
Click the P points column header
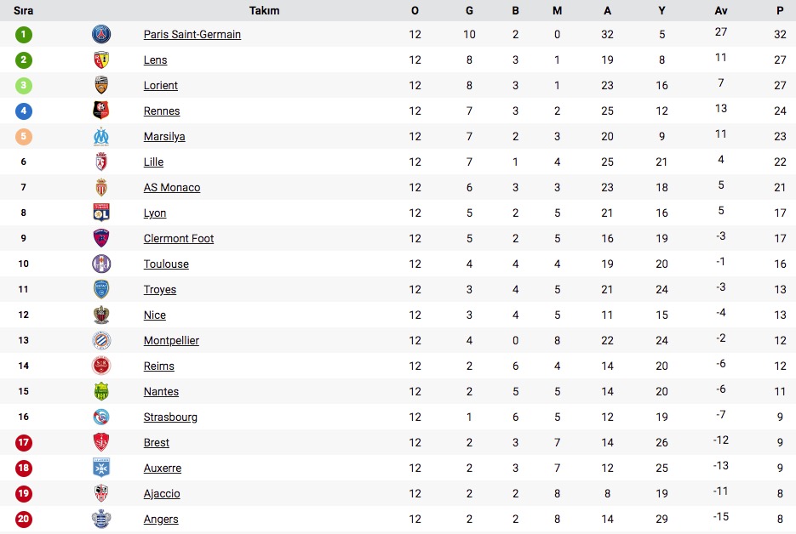(x=780, y=10)
